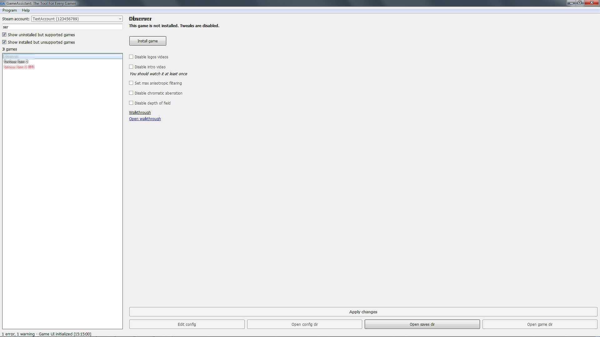
Task: Click the game search field containing 'ser'
Action: 62,27
